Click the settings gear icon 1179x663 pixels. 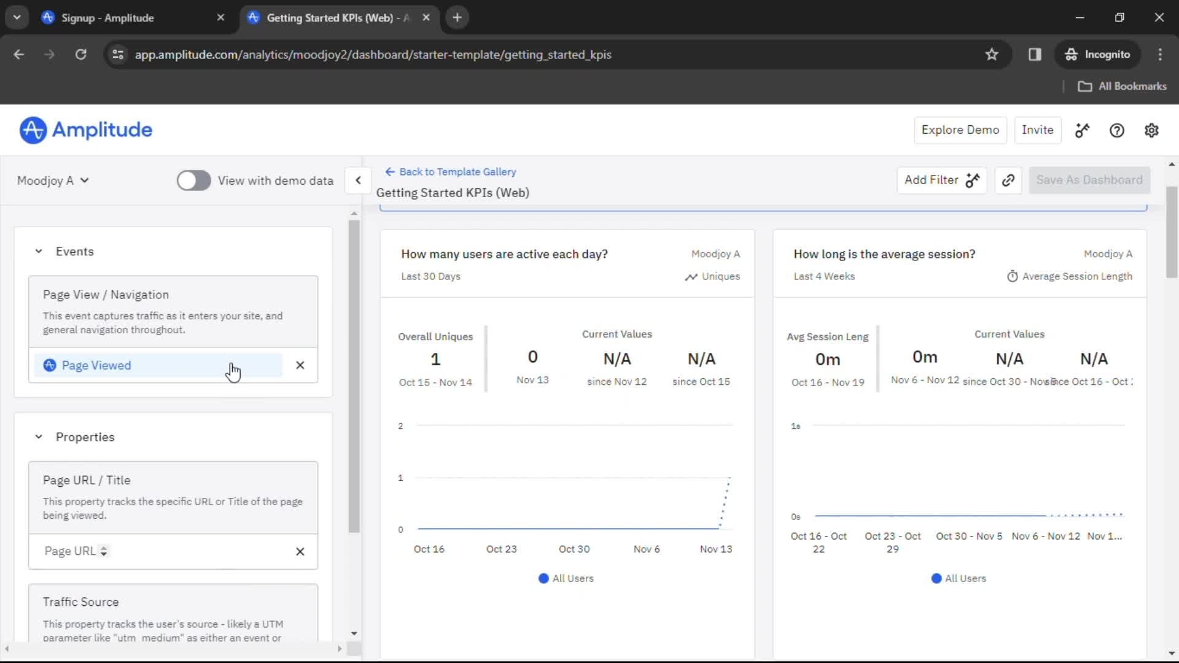coord(1151,130)
